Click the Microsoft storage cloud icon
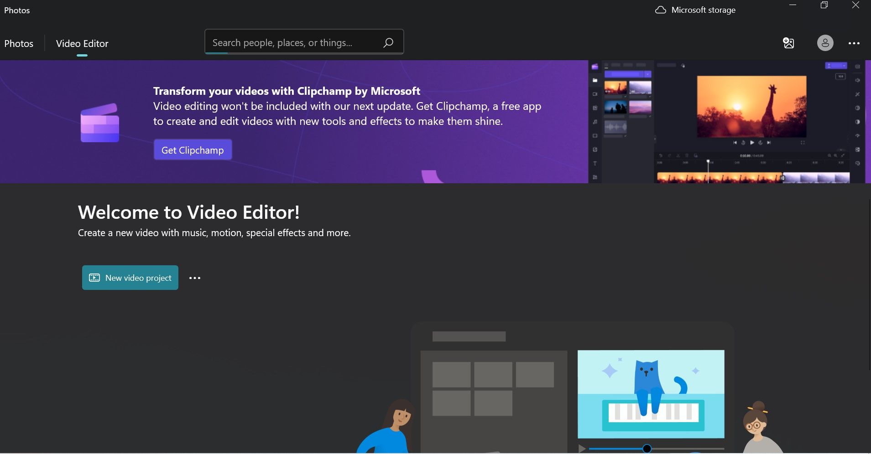The width and height of the screenshot is (871, 454). point(661,9)
